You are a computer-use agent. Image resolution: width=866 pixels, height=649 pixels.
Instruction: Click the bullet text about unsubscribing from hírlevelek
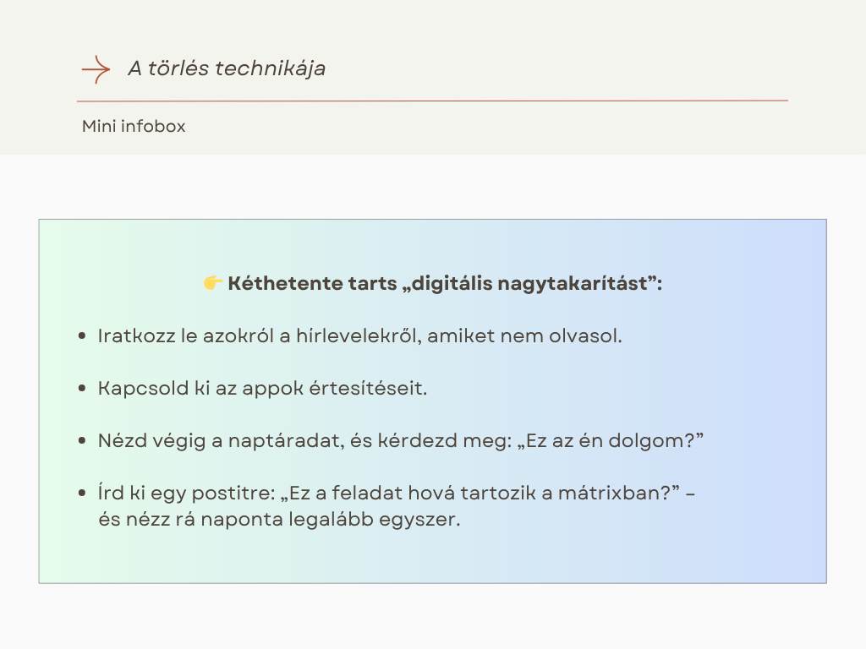[x=360, y=335]
